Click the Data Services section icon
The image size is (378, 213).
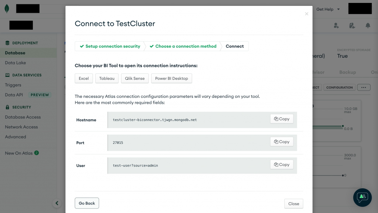point(7,75)
